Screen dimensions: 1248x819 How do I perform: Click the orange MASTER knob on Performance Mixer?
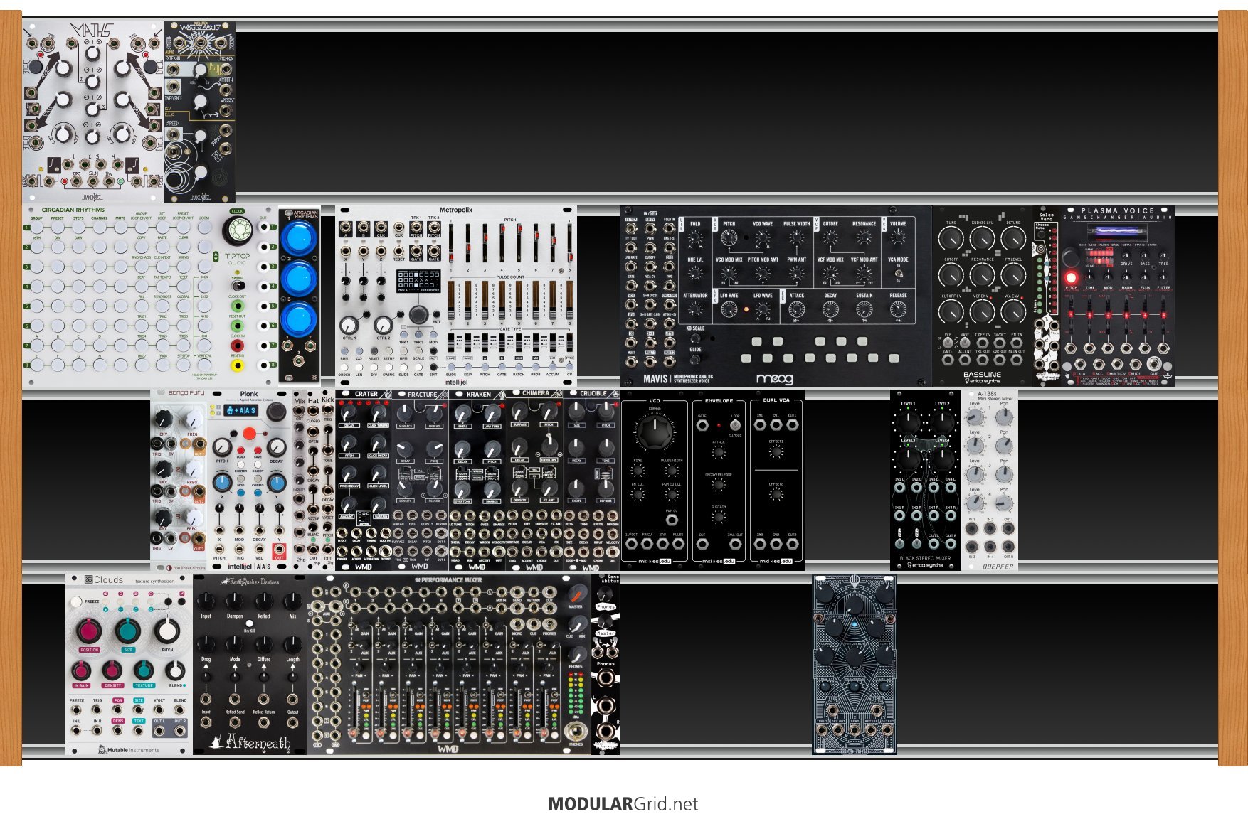576,594
